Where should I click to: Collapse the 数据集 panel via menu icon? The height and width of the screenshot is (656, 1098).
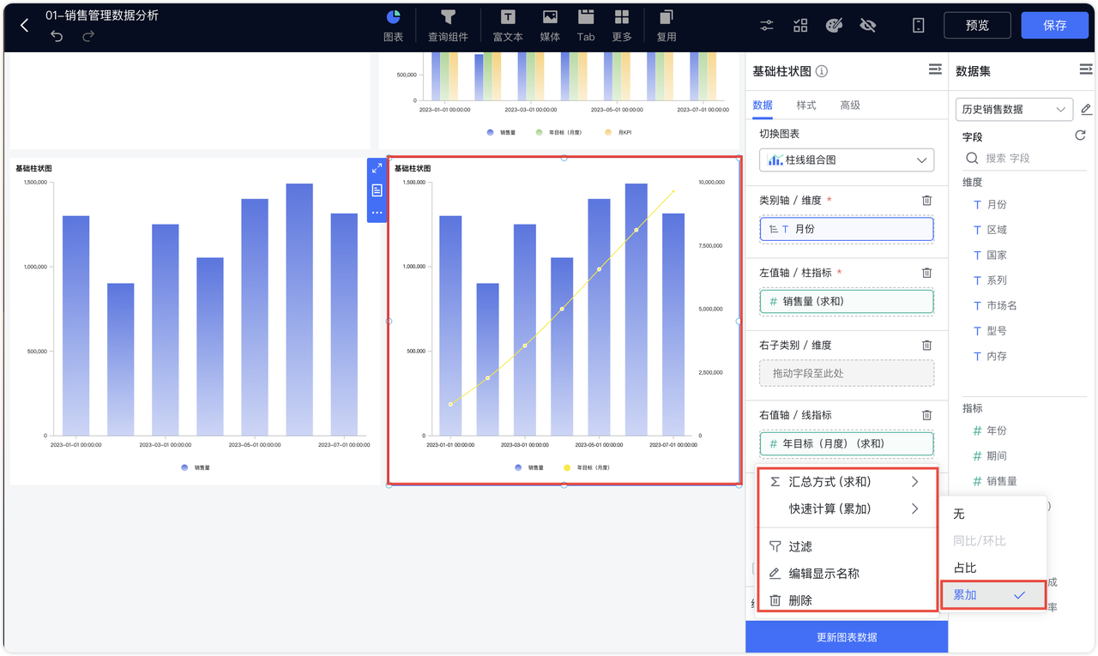pos(1085,69)
